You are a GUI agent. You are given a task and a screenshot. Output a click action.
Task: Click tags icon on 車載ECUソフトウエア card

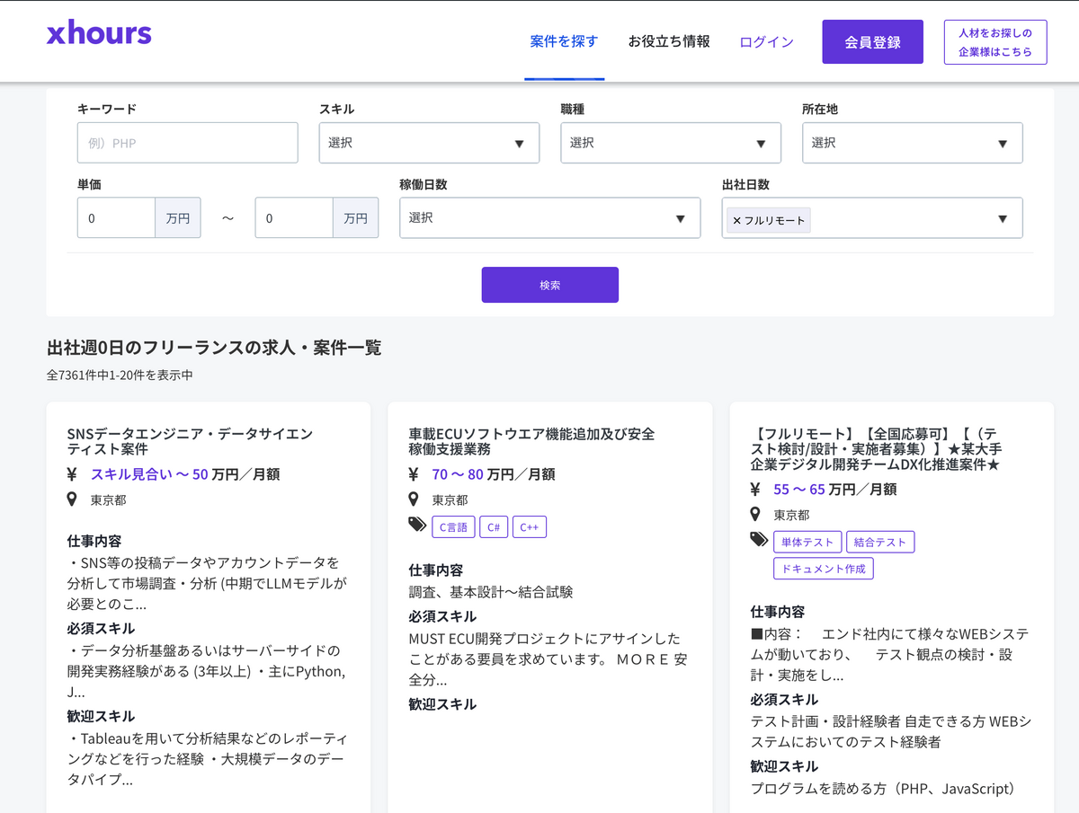(x=417, y=526)
